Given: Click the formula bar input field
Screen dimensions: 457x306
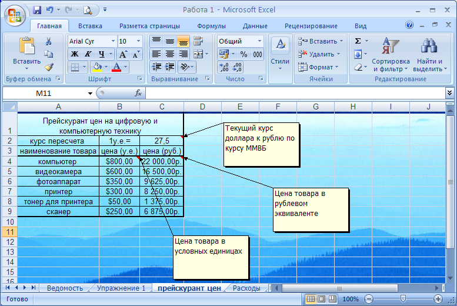Looking at the screenshot, I should [x=295, y=94].
